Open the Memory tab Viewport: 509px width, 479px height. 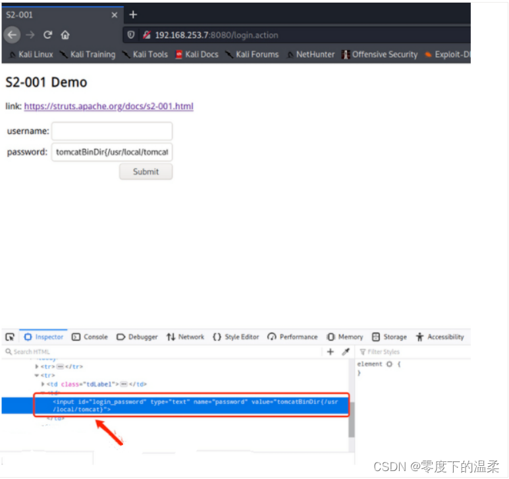tap(345, 337)
